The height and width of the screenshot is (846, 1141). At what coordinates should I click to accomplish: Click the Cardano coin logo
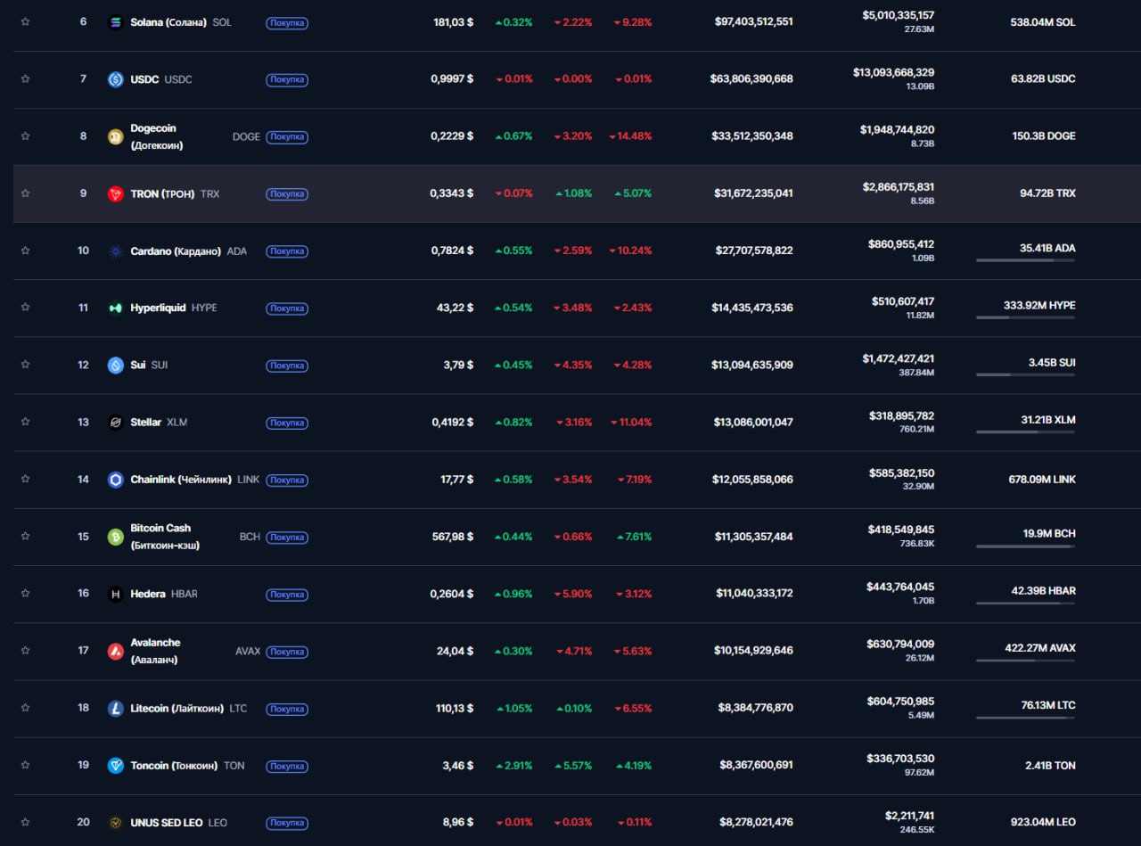(115, 251)
